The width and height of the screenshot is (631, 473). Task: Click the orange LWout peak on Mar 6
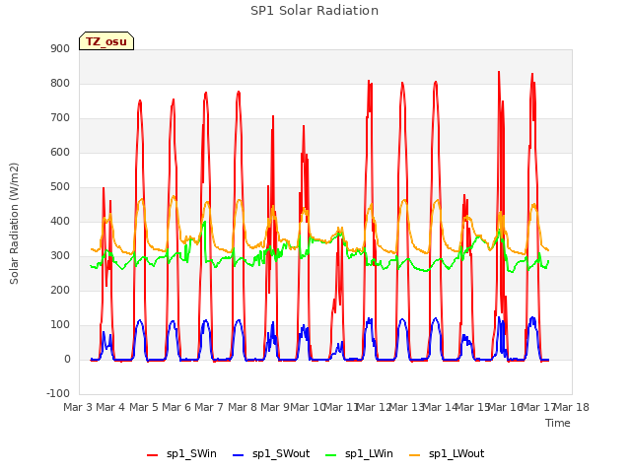pyautogui.click(x=174, y=197)
